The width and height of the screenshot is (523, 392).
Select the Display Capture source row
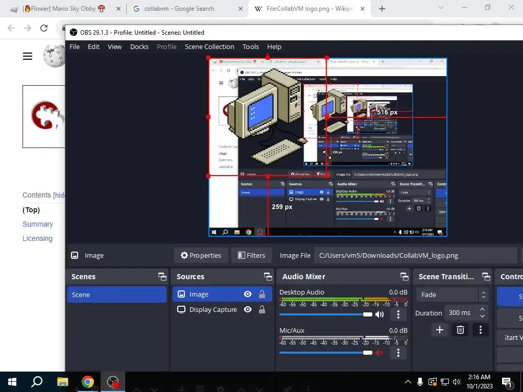click(222, 309)
